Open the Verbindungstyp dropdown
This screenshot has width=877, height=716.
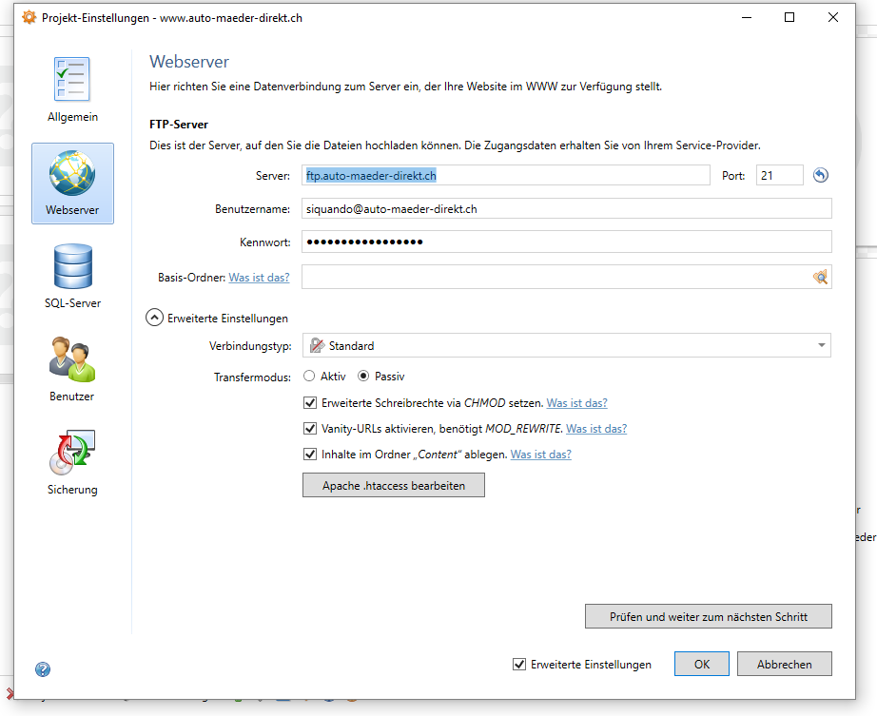[566, 346]
